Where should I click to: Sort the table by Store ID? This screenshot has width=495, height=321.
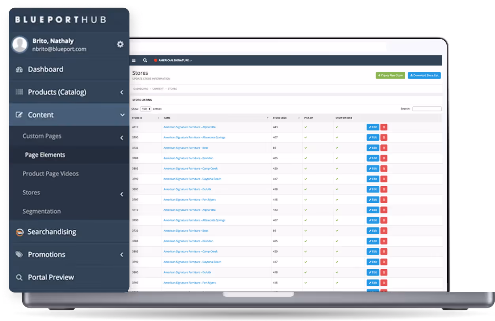click(x=145, y=118)
